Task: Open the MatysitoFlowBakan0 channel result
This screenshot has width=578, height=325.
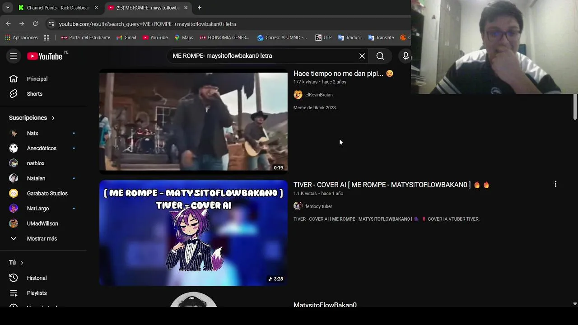Action: click(x=325, y=305)
